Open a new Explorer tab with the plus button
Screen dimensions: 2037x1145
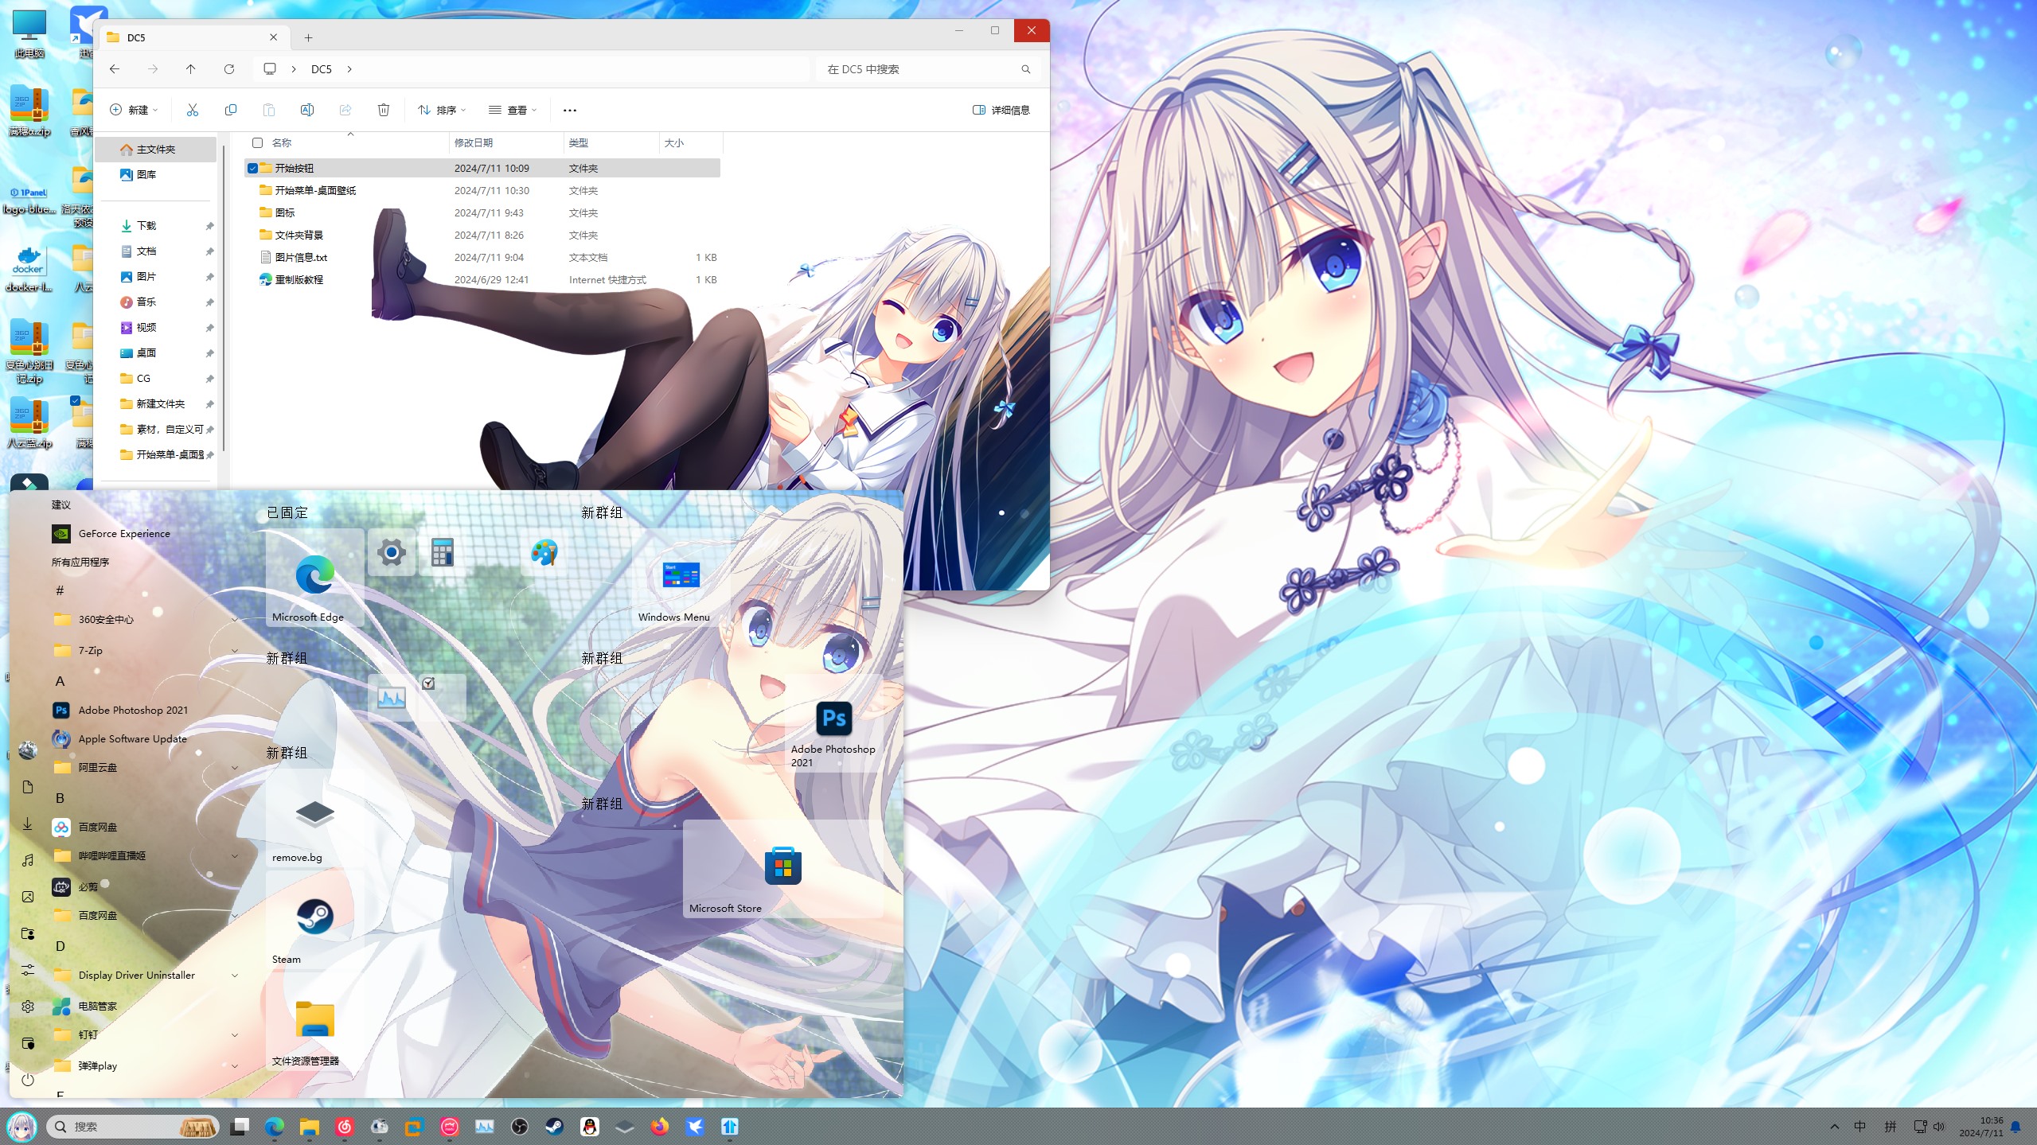tap(308, 37)
